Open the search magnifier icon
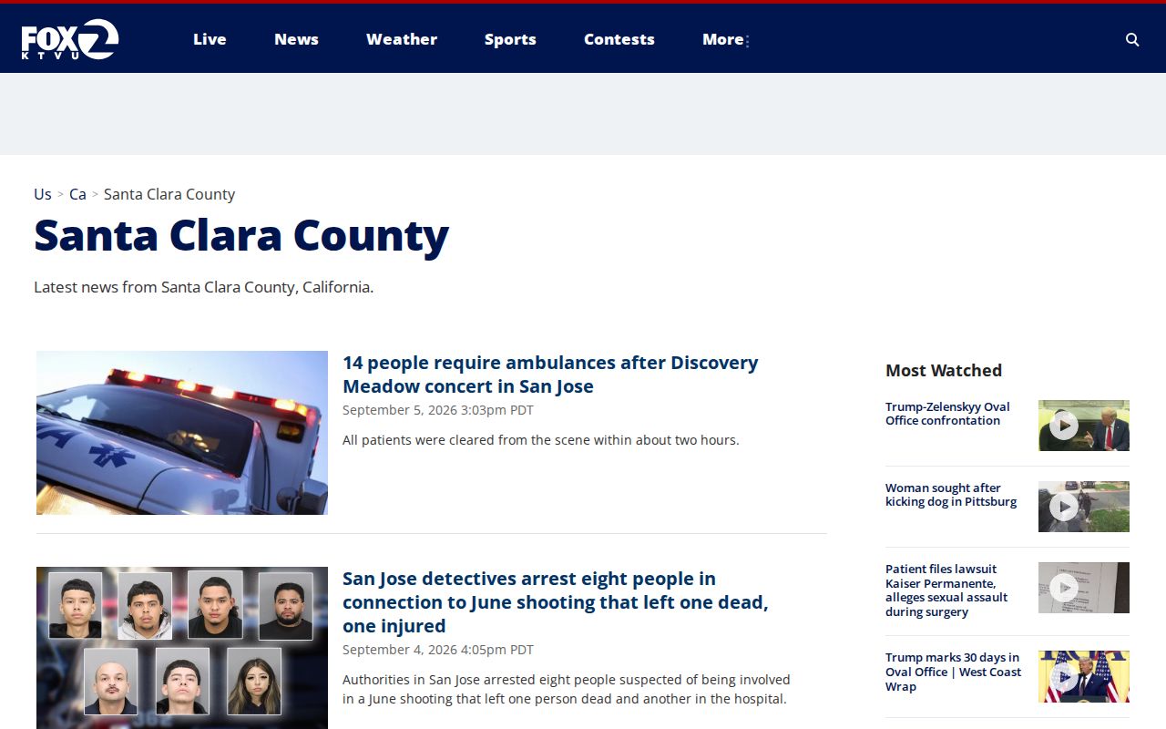The height and width of the screenshot is (729, 1166). pyautogui.click(x=1132, y=39)
